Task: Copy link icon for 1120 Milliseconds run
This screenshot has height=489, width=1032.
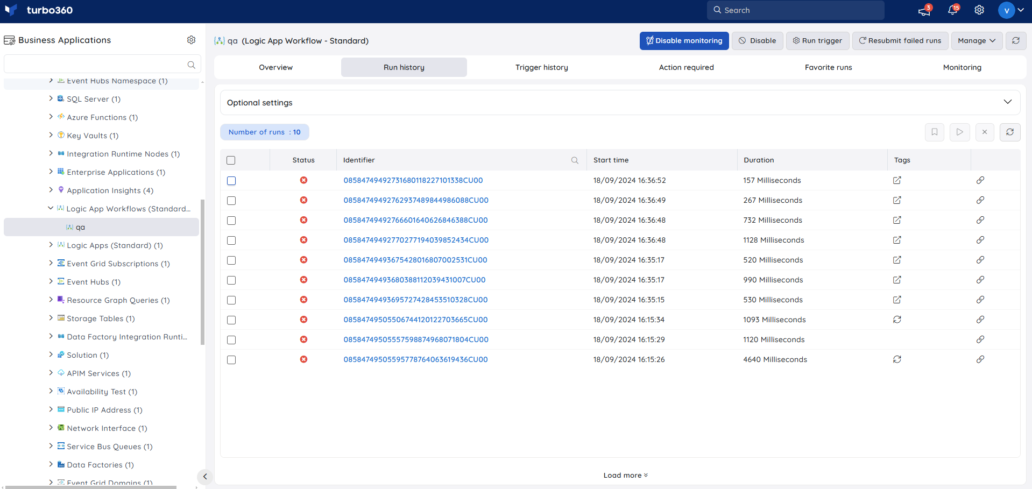Action: tap(980, 339)
